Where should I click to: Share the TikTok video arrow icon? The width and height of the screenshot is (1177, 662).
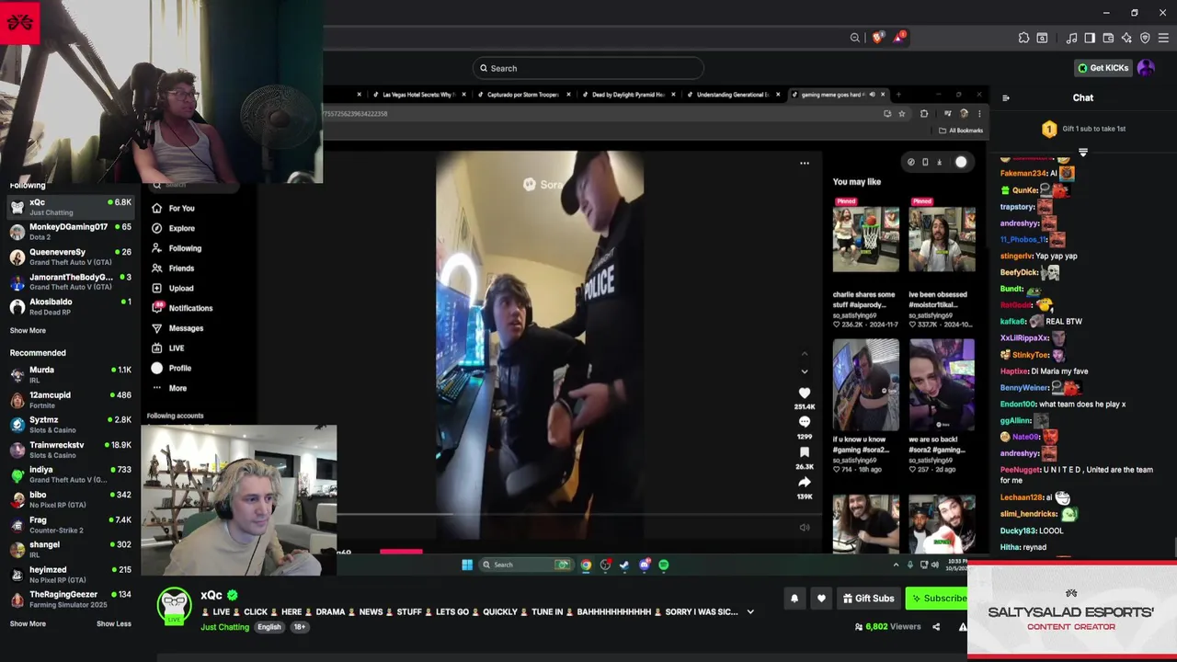click(x=805, y=482)
